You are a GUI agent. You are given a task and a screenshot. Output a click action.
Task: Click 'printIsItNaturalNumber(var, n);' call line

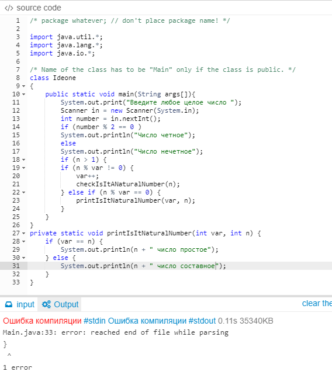pyautogui.click(x=136, y=201)
